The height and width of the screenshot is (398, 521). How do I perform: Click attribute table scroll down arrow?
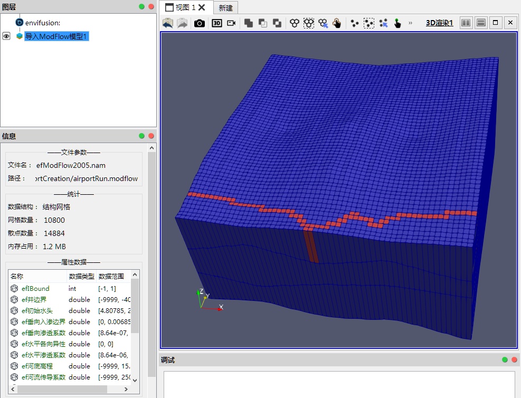coord(135,381)
